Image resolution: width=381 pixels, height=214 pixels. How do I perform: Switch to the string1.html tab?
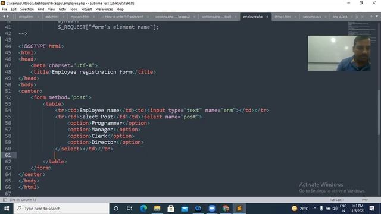pos(283,17)
